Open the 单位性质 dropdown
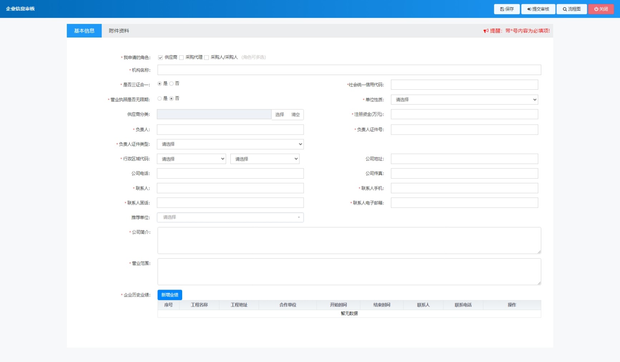The width and height of the screenshot is (620, 362). (464, 100)
